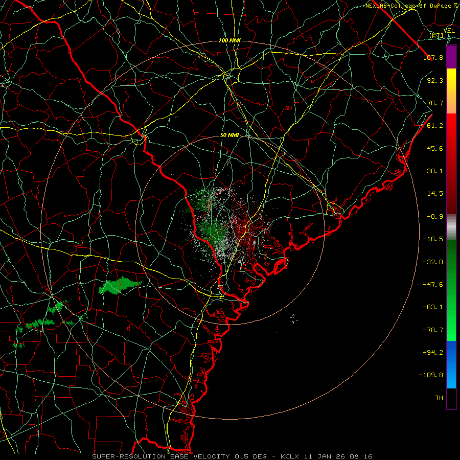The width and height of the screenshot is (460, 460).
Task: Click the -0.9 legend value
Action: click(435, 217)
